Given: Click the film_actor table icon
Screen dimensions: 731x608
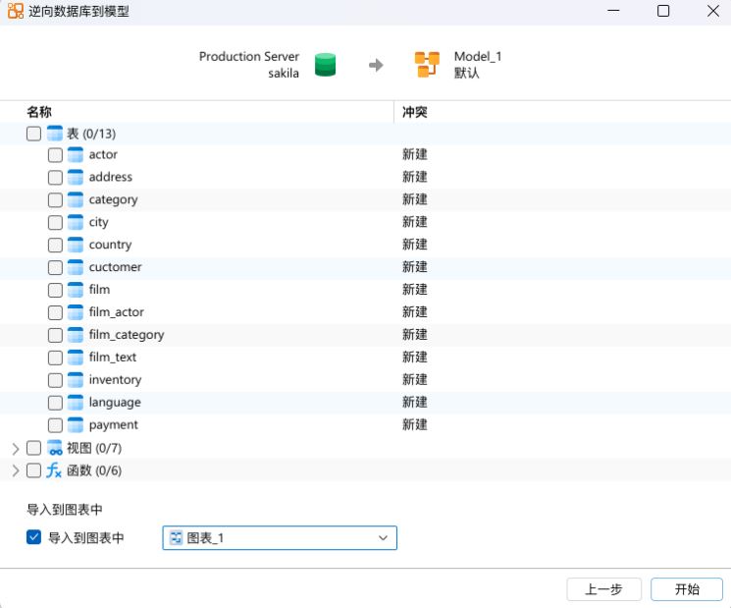Looking at the screenshot, I should point(75,312).
